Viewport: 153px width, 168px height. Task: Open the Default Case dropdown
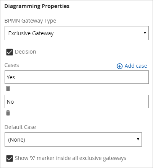[73, 139]
